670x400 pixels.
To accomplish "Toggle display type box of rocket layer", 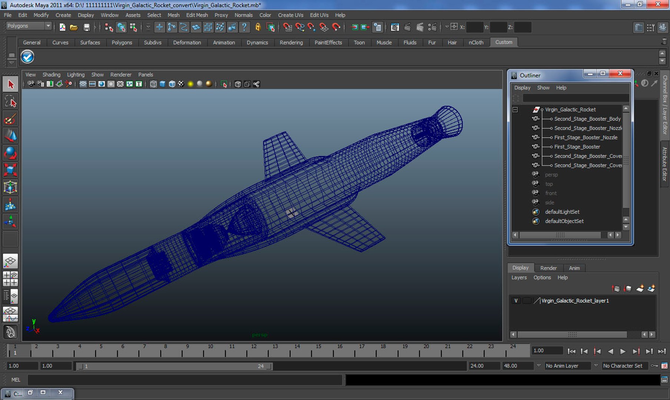I will coord(527,301).
